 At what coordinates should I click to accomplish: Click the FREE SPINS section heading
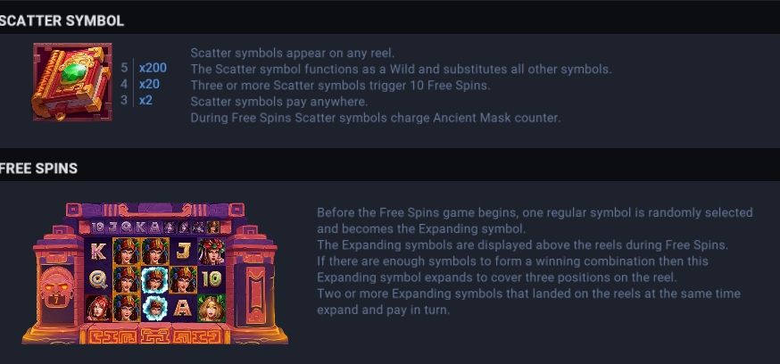click(x=38, y=169)
